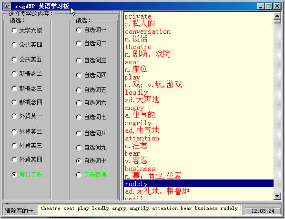Click the scrollbar up arrow of word list
This screenshot has height=219, width=285.
277,16
